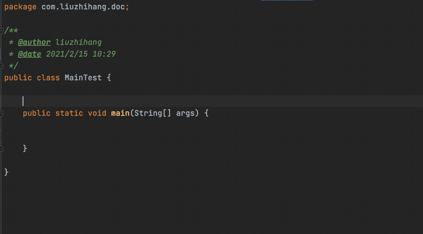Click com.liuzhihang.doc package name
Image resolution: width=423 pixels, height=234 pixels.
(83, 7)
